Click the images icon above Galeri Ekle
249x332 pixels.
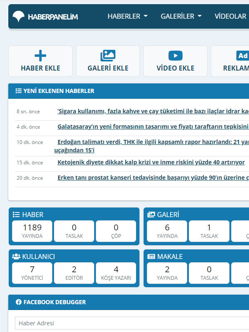[x=108, y=56]
